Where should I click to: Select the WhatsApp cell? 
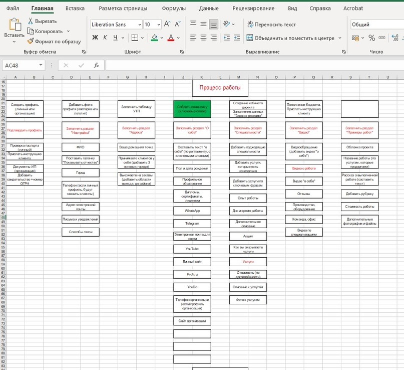192,211
